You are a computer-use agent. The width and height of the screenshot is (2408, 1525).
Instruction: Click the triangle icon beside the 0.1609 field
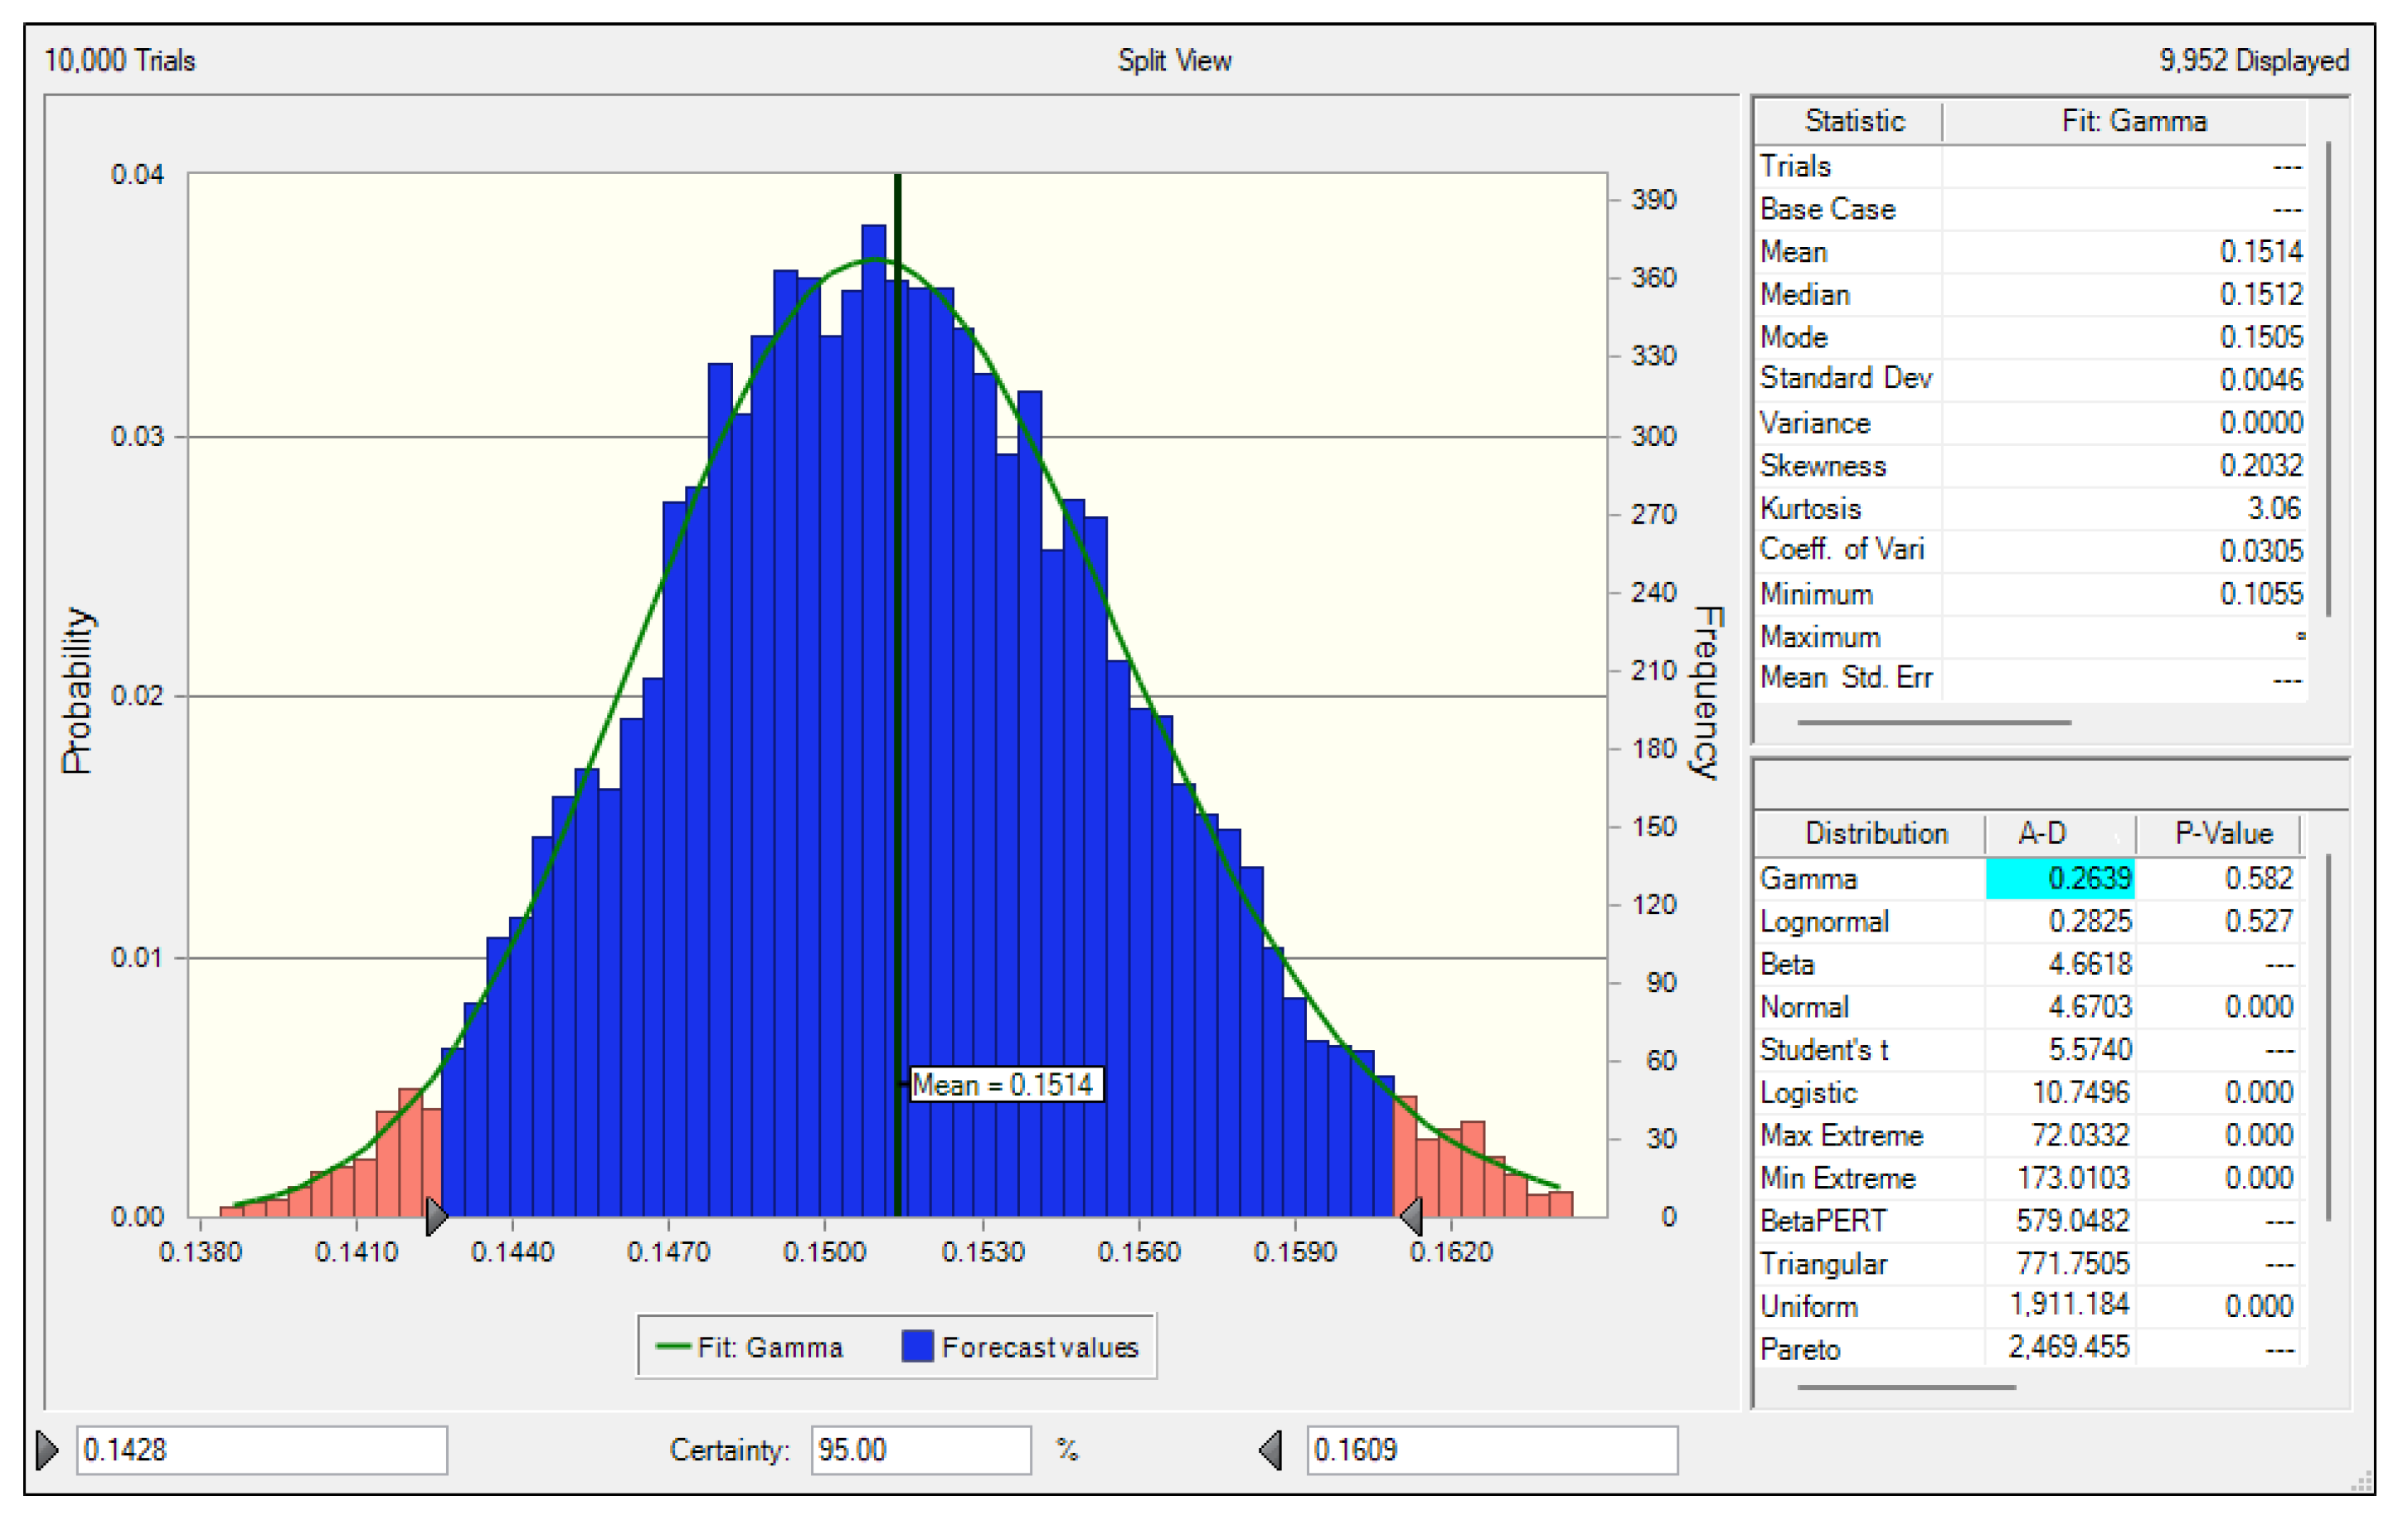(x=1271, y=1450)
